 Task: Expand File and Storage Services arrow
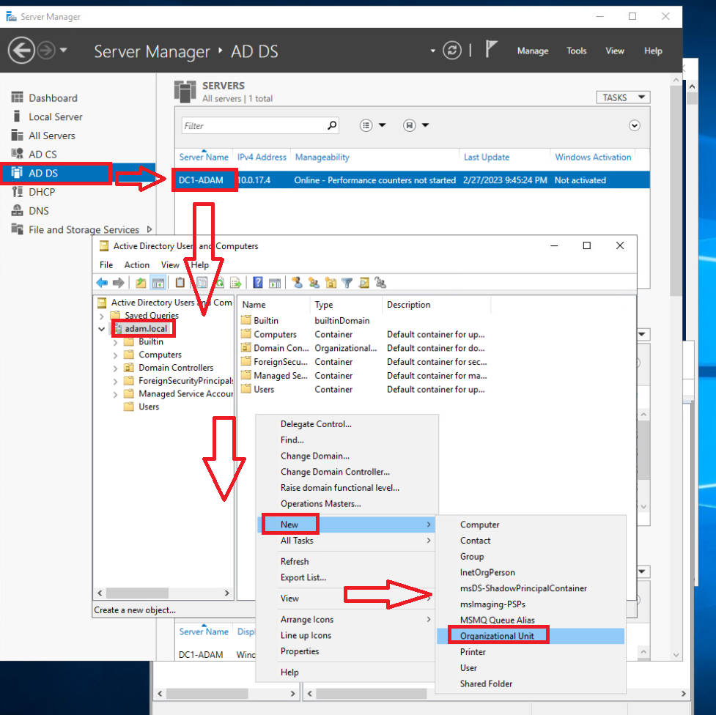(150, 229)
